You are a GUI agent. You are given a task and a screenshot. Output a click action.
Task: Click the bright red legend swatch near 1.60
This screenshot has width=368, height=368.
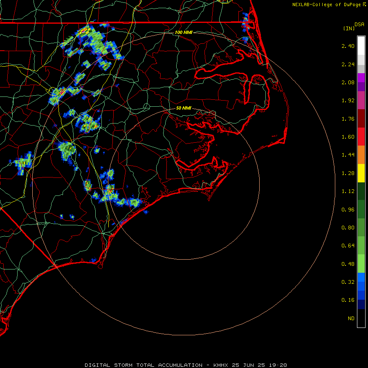point(361,137)
